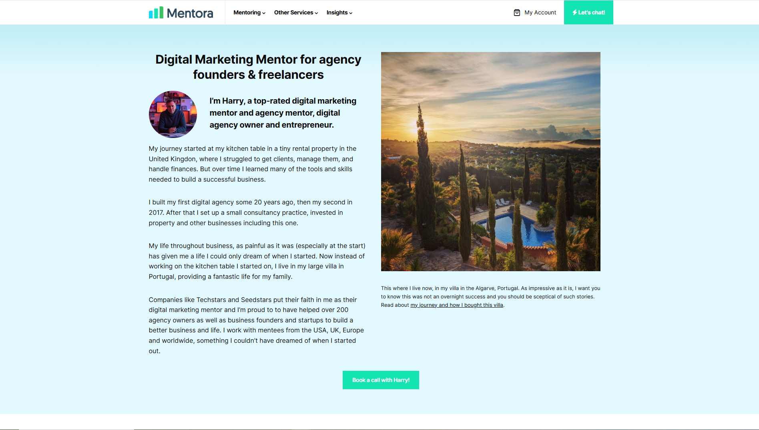Click the Mentora bar-chart logo icon

pos(156,12)
